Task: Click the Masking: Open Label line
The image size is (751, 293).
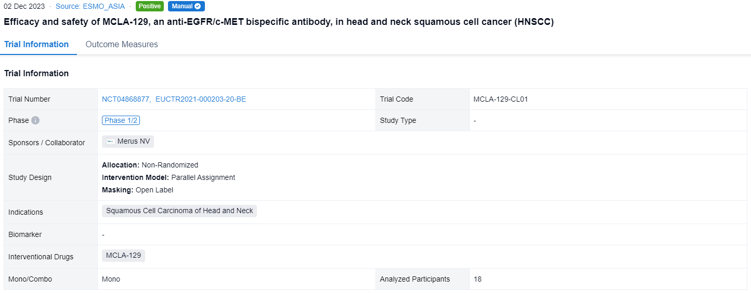Action: (x=138, y=190)
